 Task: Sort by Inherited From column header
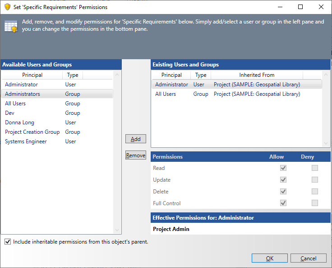(257, 75)
